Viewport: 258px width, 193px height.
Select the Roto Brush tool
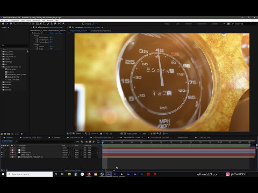coord(59,24)
